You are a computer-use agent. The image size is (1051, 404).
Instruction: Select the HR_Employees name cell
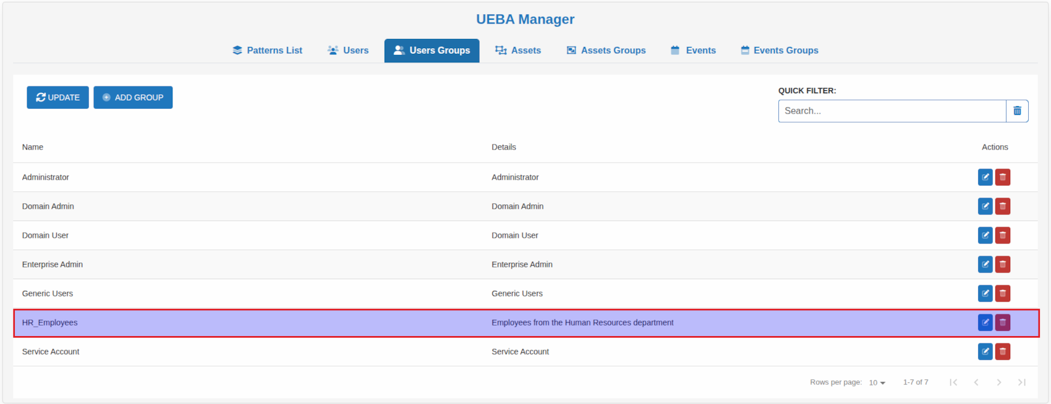click(50, 322)
